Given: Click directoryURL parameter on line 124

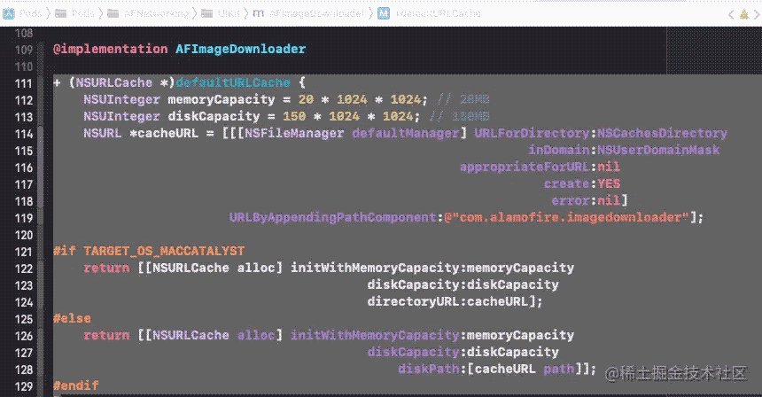Looking at the screenshot, I should (x=413, y=301).
